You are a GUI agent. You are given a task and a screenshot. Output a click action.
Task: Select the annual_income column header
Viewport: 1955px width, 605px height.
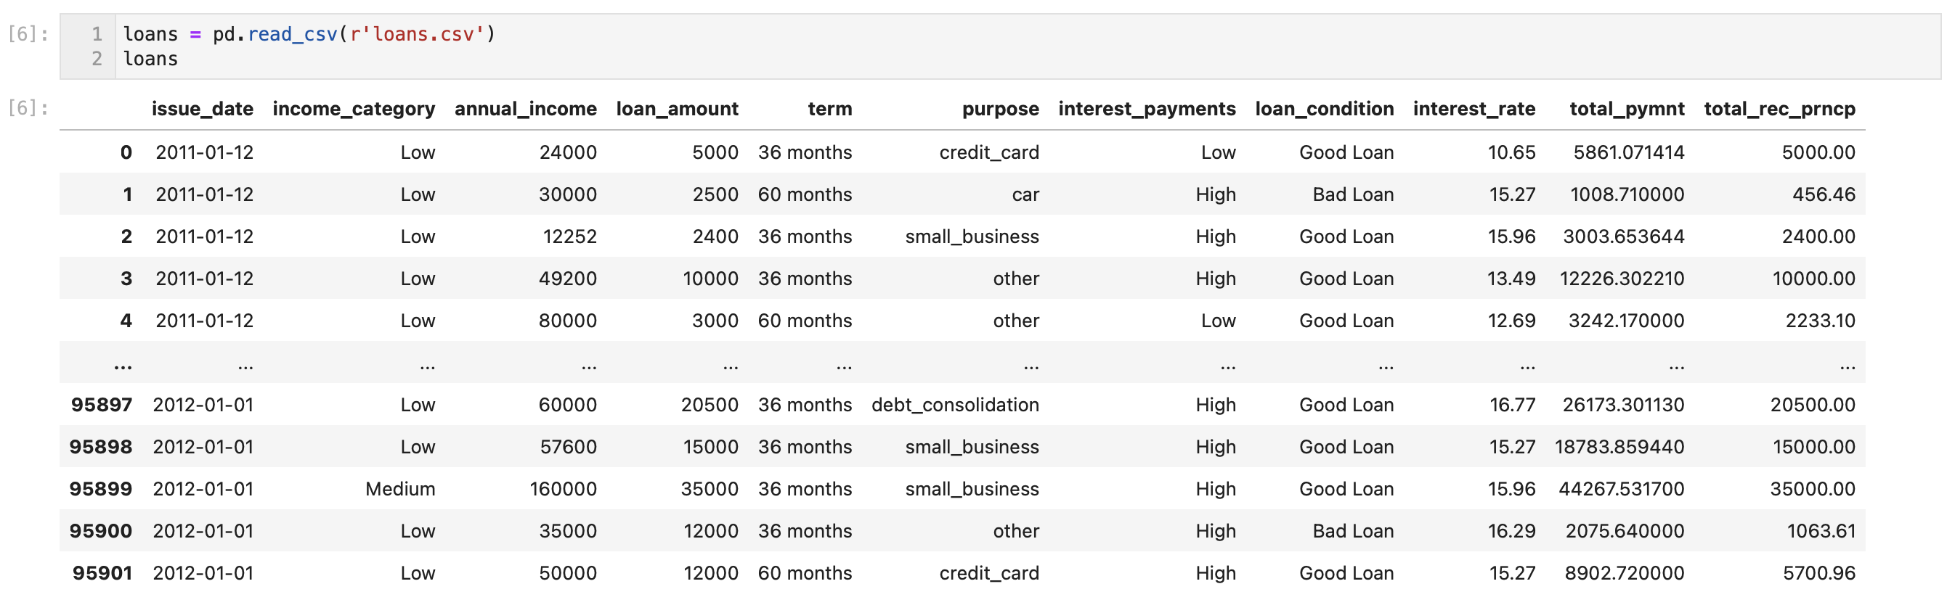click(525, 109)
